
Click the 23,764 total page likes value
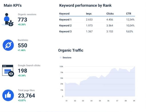click(x=27, y=95)
